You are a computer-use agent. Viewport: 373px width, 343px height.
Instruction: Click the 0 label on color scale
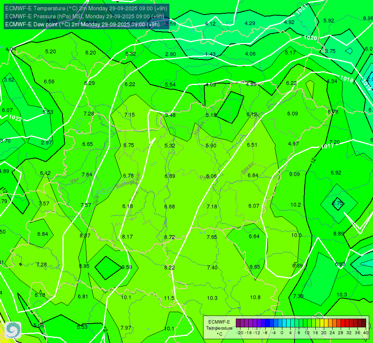[282, 333]
